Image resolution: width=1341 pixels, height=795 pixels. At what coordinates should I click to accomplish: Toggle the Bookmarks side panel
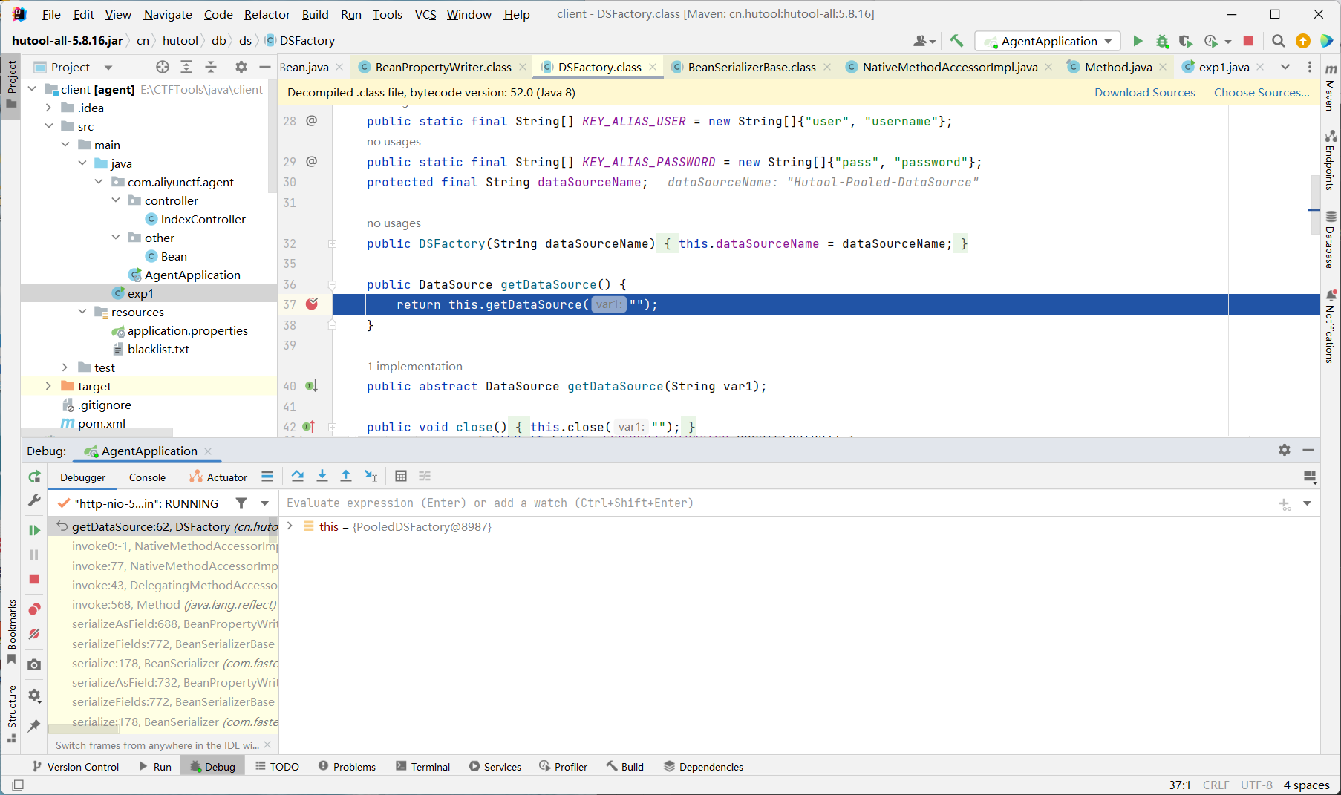click(x=11, y=632)
